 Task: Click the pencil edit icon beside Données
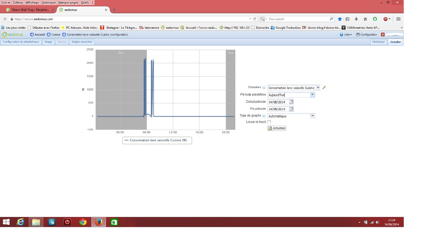[x=324, y=88]
